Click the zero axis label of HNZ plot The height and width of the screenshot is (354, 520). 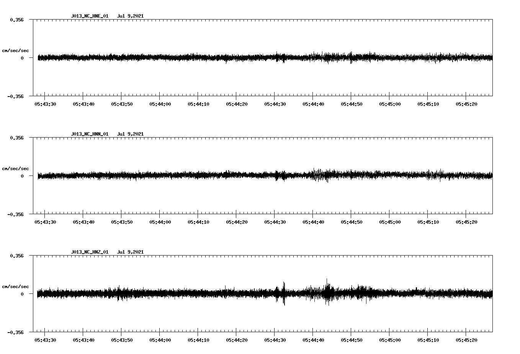coord(22,294)
